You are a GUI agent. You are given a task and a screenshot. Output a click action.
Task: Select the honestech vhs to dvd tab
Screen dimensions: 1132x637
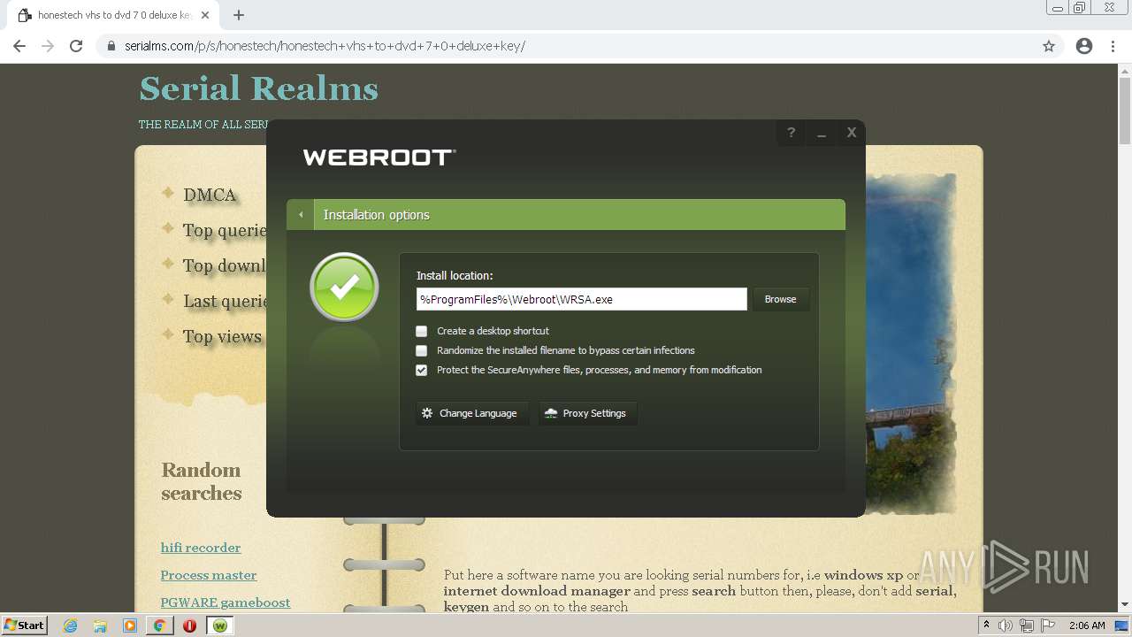pos(114,15)
